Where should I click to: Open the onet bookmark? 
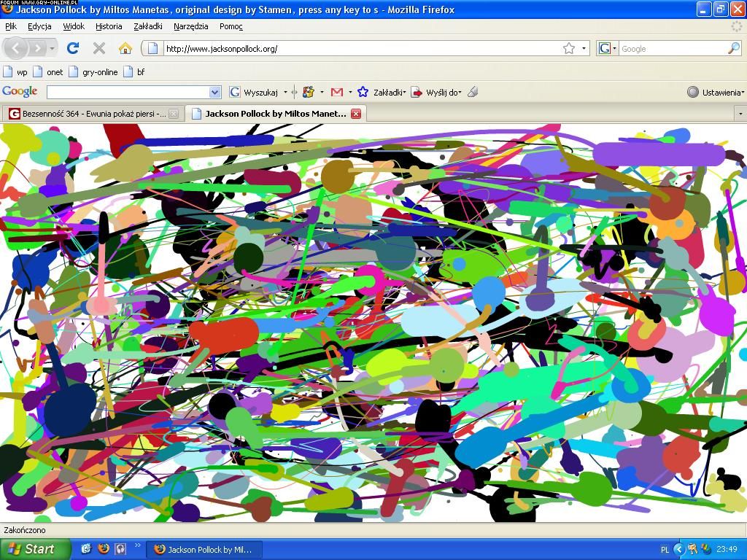48,72
